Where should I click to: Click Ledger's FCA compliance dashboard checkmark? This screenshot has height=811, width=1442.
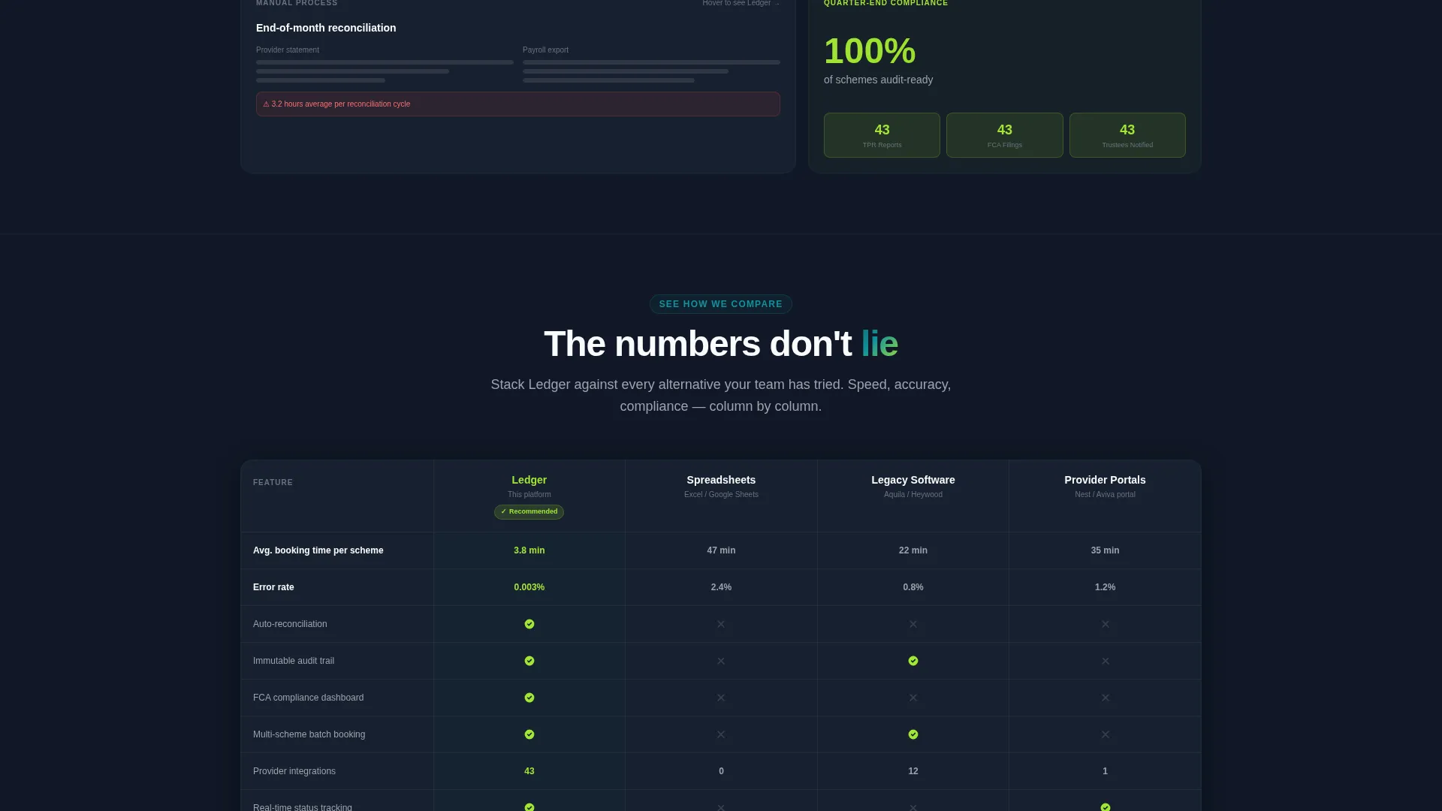pos(529,698)
